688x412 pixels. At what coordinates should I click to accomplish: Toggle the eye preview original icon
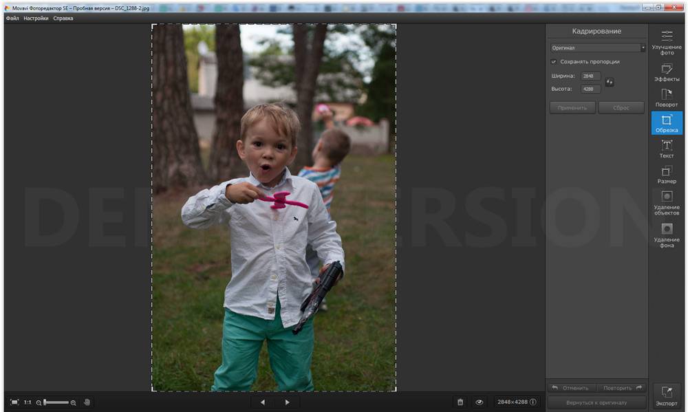click(x=480, y=402)
